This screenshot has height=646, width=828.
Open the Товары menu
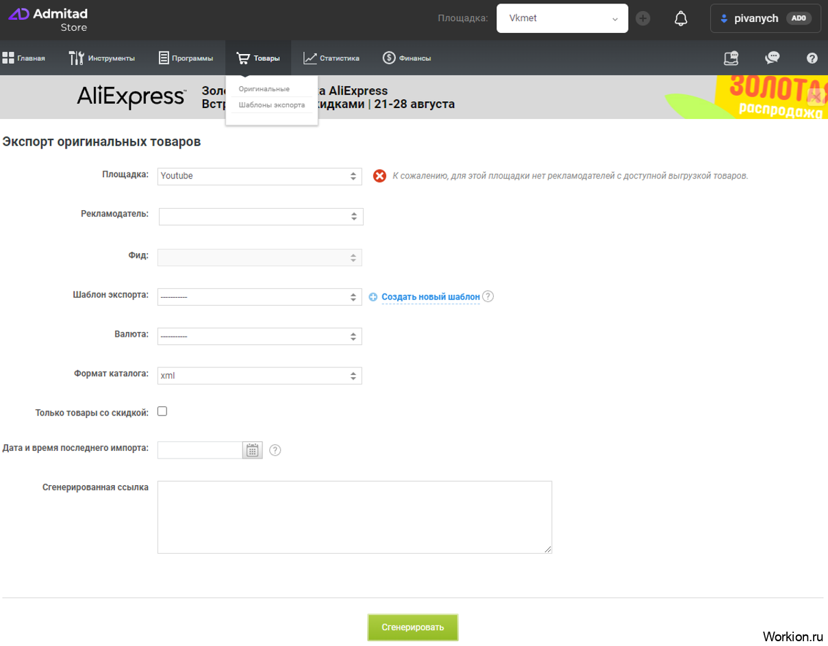point(258,58)
